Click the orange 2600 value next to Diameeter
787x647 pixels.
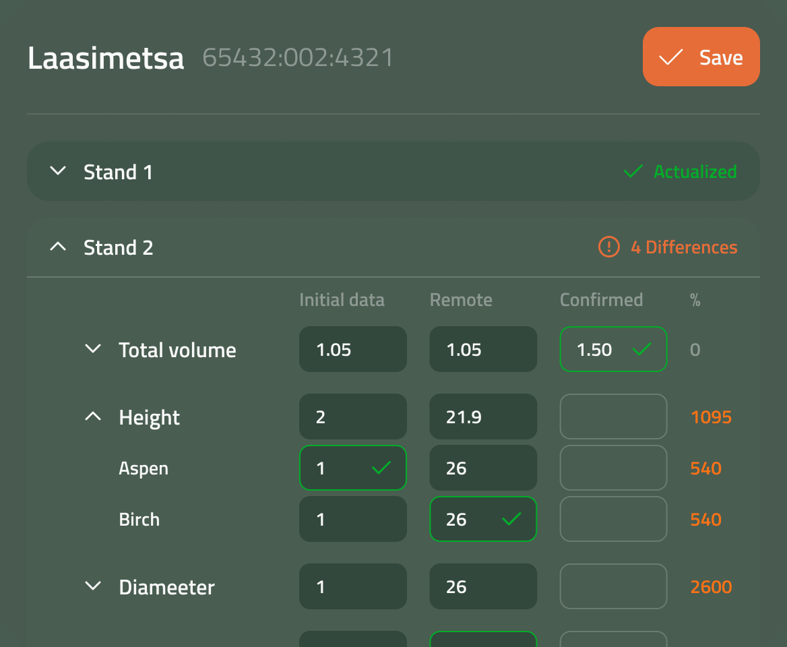[711, 586]
